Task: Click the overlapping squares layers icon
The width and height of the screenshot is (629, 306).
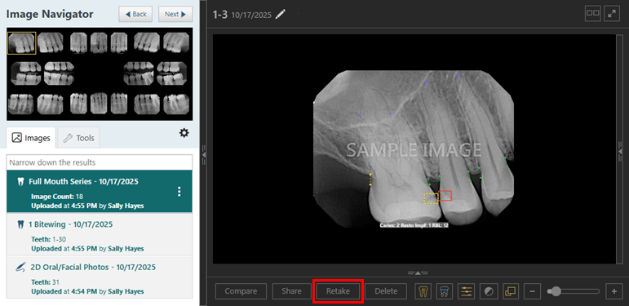Action: [510, 291]
